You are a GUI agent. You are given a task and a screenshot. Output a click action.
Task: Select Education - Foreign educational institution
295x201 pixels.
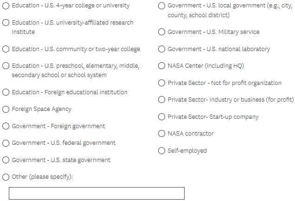point(6,92)
